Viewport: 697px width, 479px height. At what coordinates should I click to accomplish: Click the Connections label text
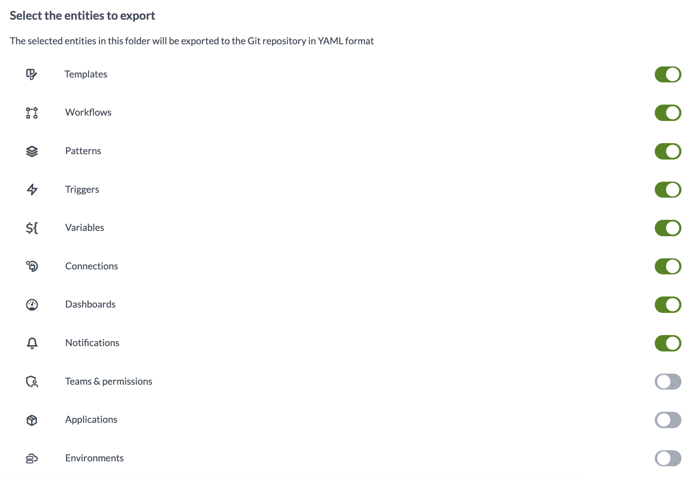[91, 266]
